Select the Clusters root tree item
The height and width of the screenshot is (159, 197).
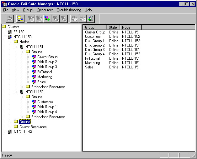tap(13, 27)
